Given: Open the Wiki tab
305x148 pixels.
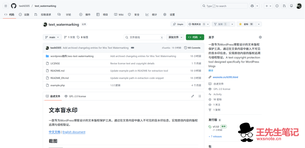Looking at the screenshot, I should coord(119,14).
